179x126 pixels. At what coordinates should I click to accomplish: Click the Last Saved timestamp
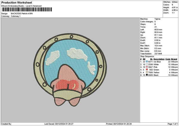click(x=59, y=124)
